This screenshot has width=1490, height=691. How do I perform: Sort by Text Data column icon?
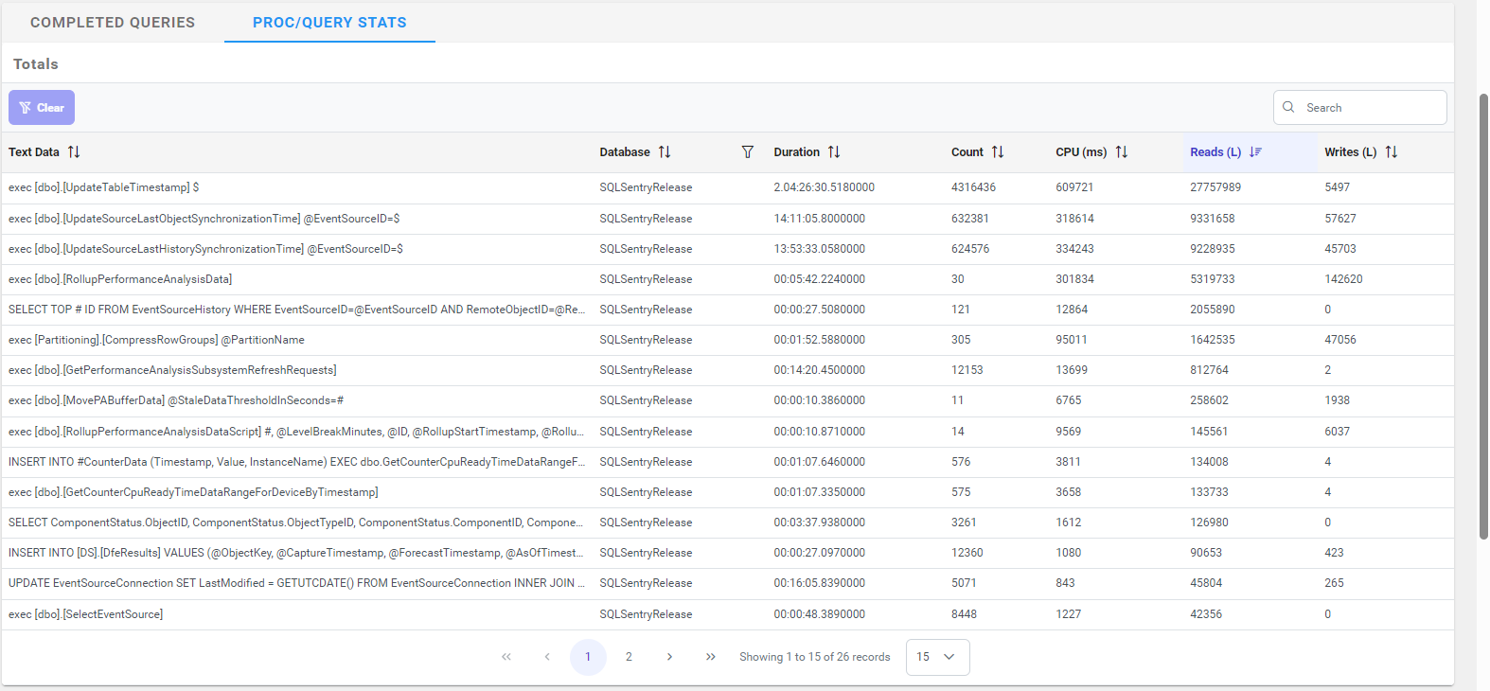point(74,152)
